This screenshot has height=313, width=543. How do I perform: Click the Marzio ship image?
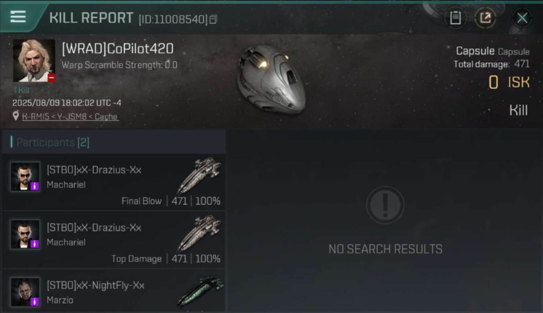pyautogui.click(x=200, y=290)
